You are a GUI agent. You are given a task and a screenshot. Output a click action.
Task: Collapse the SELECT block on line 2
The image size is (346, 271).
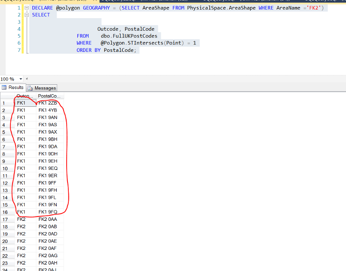(x=26, y=15)
